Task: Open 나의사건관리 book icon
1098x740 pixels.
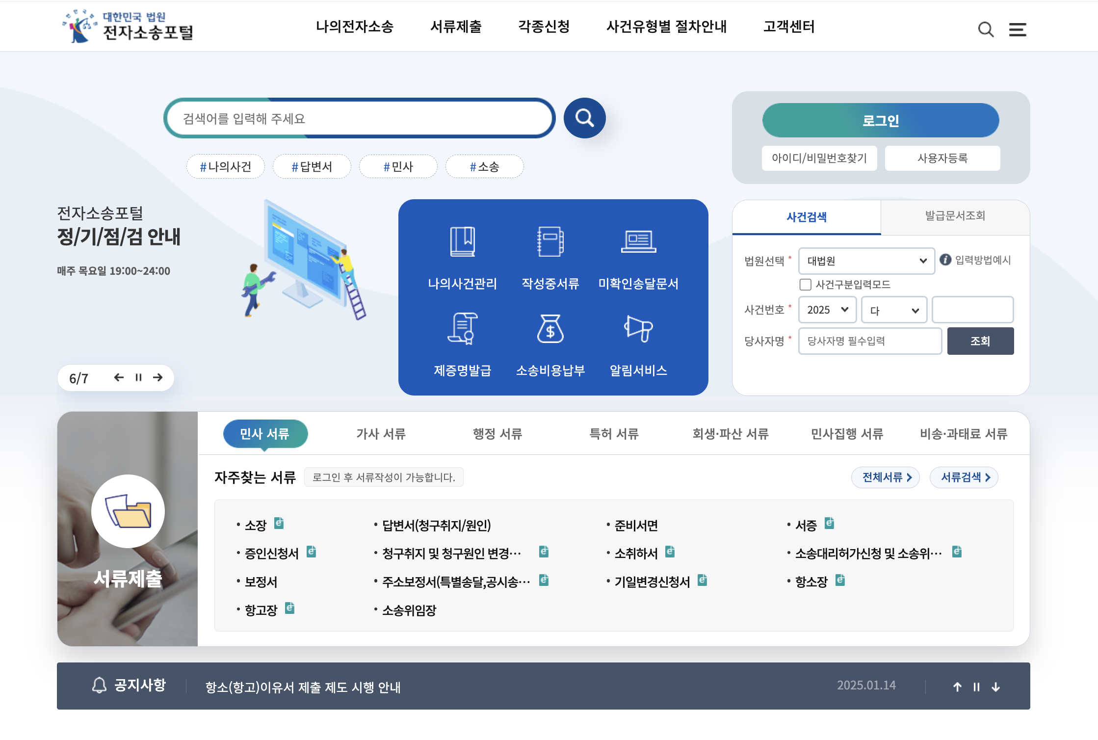Action: [x=462, y=242]
